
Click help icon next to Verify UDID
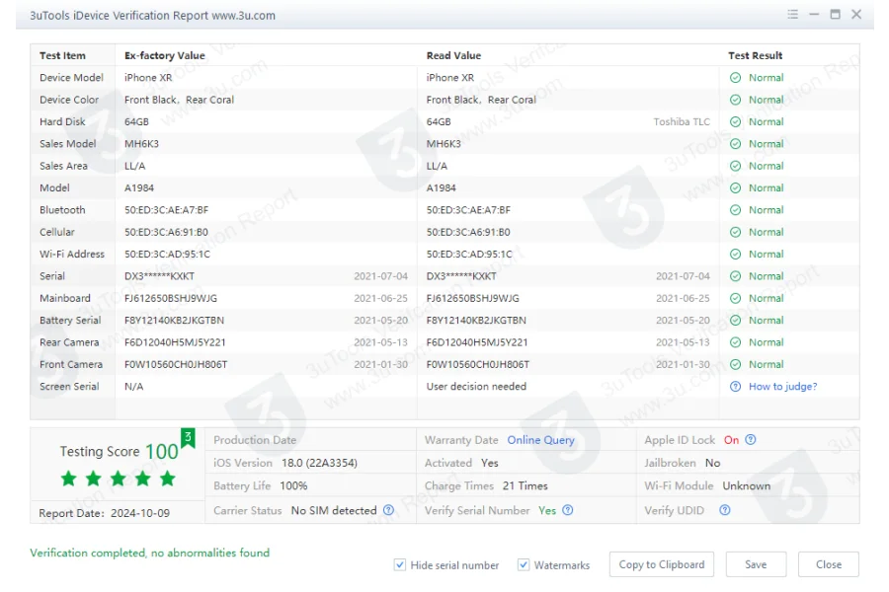(x=725, y=510)
